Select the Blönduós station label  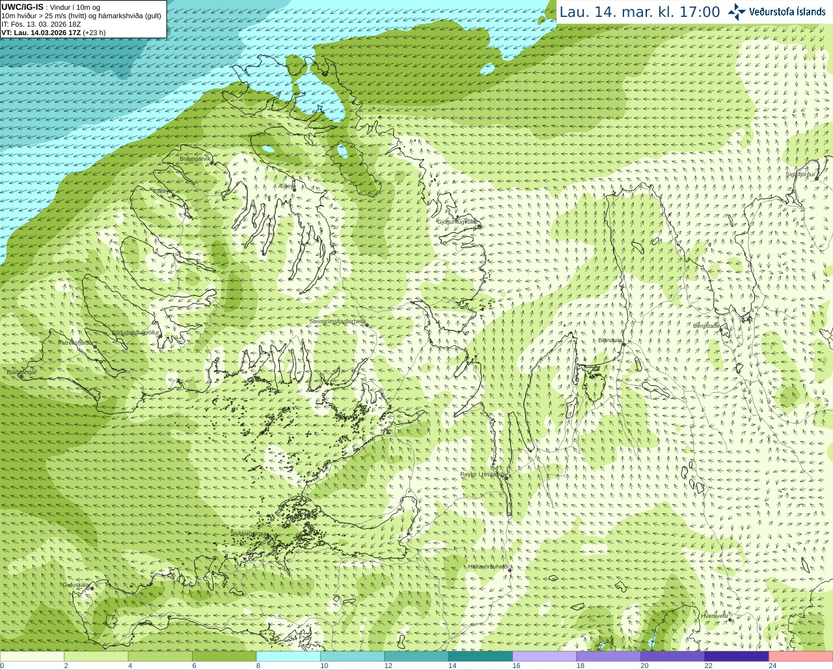[610, 340]
